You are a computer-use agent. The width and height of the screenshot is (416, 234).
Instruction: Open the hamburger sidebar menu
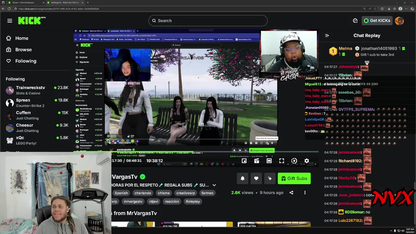coord(10,21)
